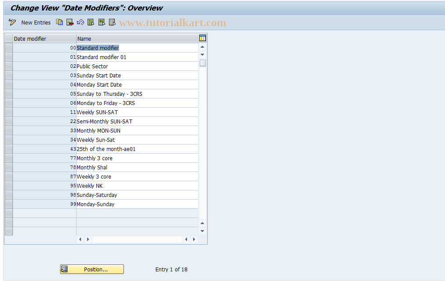Click far-right horizontal scroll right arrow

194,239
